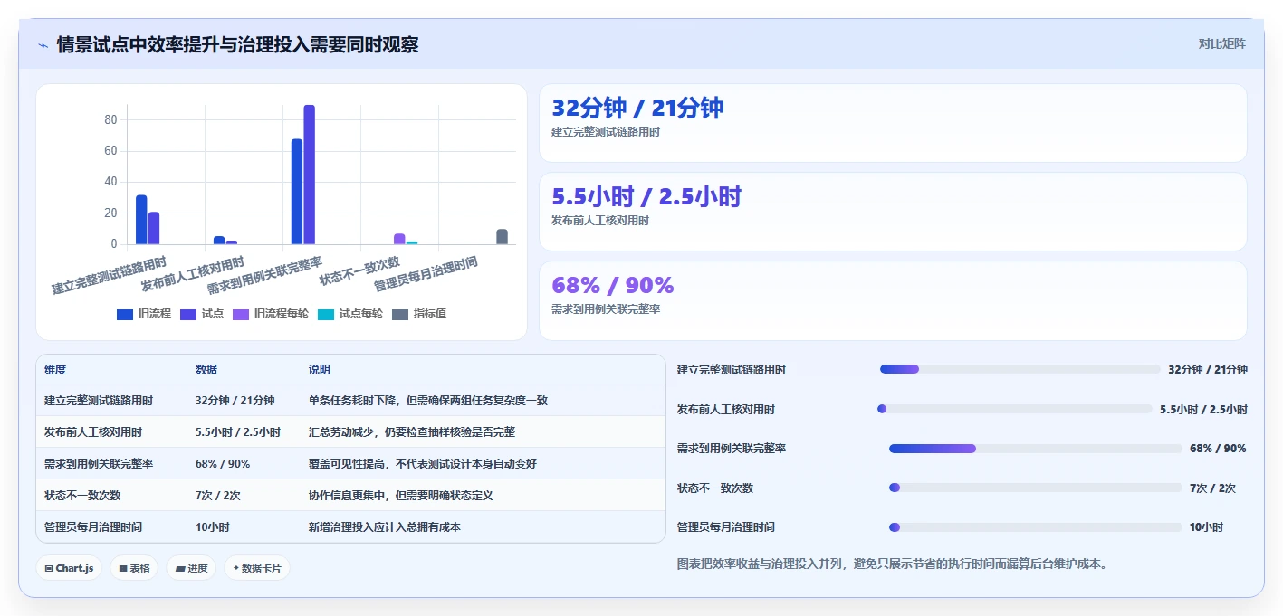Toggle the 试点 legend series
The width and height of the screenshot is (1283, 616).
(x=202, y=314)
